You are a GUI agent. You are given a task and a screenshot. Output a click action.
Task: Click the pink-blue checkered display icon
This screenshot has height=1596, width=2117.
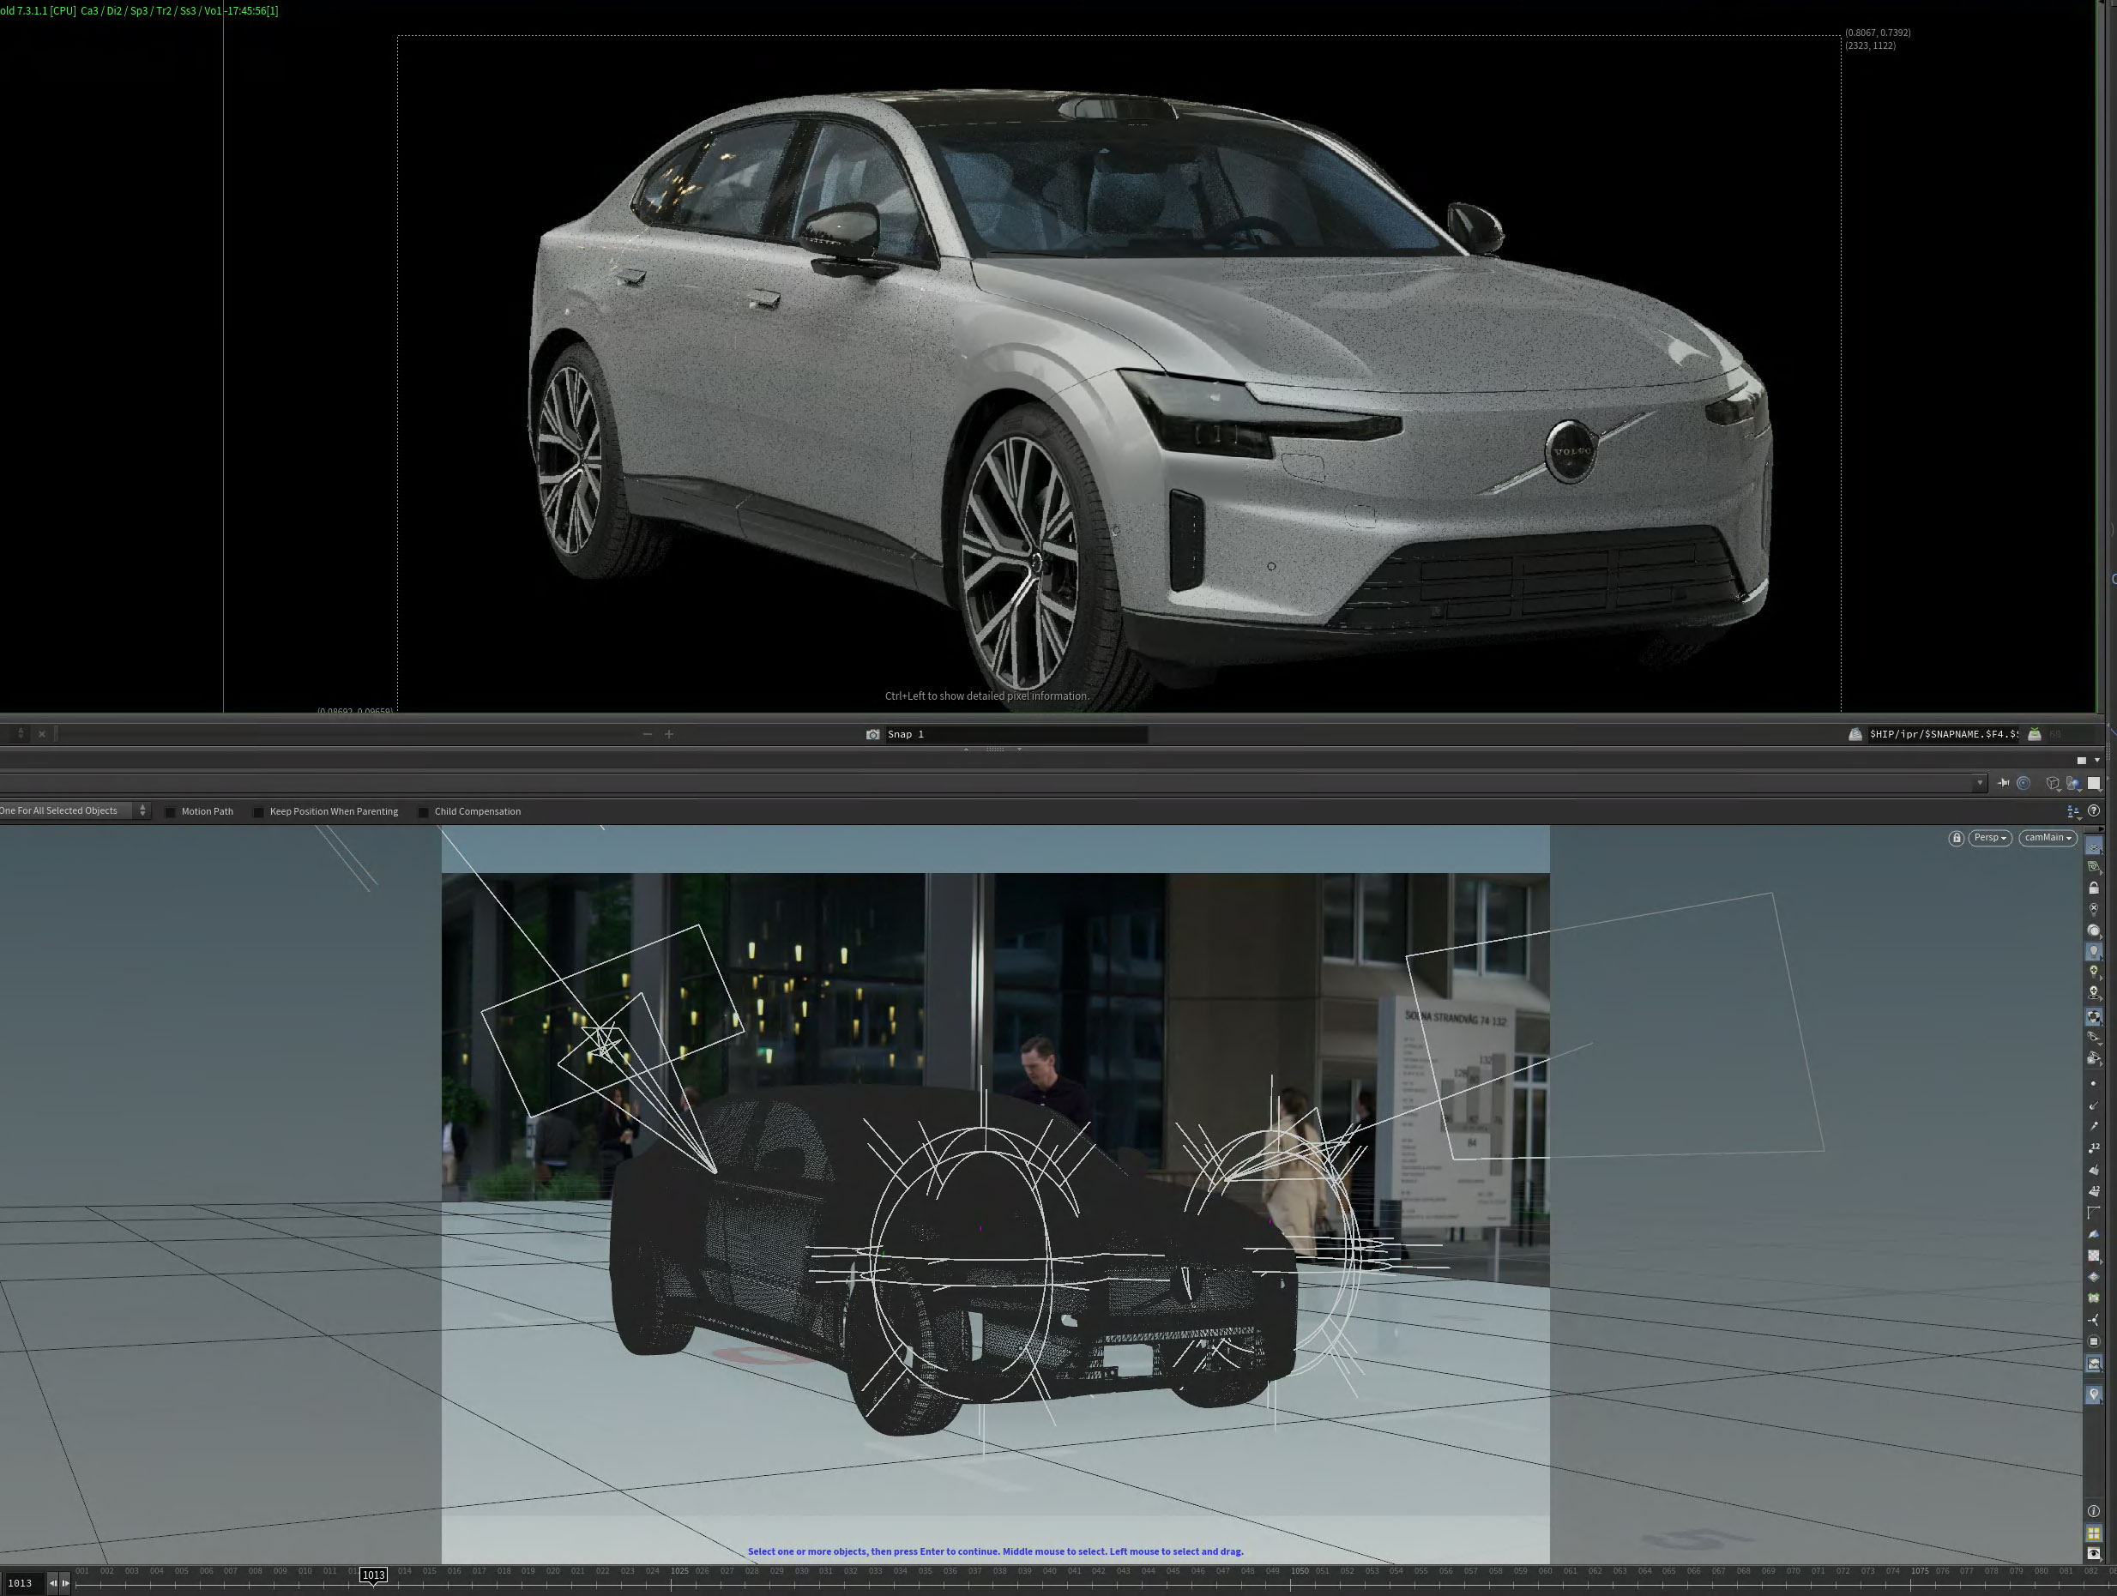2093,1256
